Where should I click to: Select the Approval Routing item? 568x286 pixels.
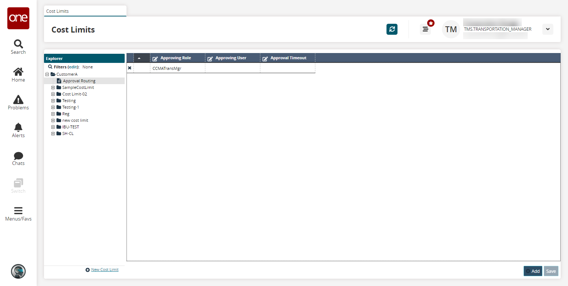point(79,81)
